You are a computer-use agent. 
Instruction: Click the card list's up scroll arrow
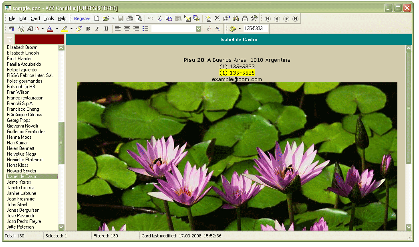click(61, 48)
